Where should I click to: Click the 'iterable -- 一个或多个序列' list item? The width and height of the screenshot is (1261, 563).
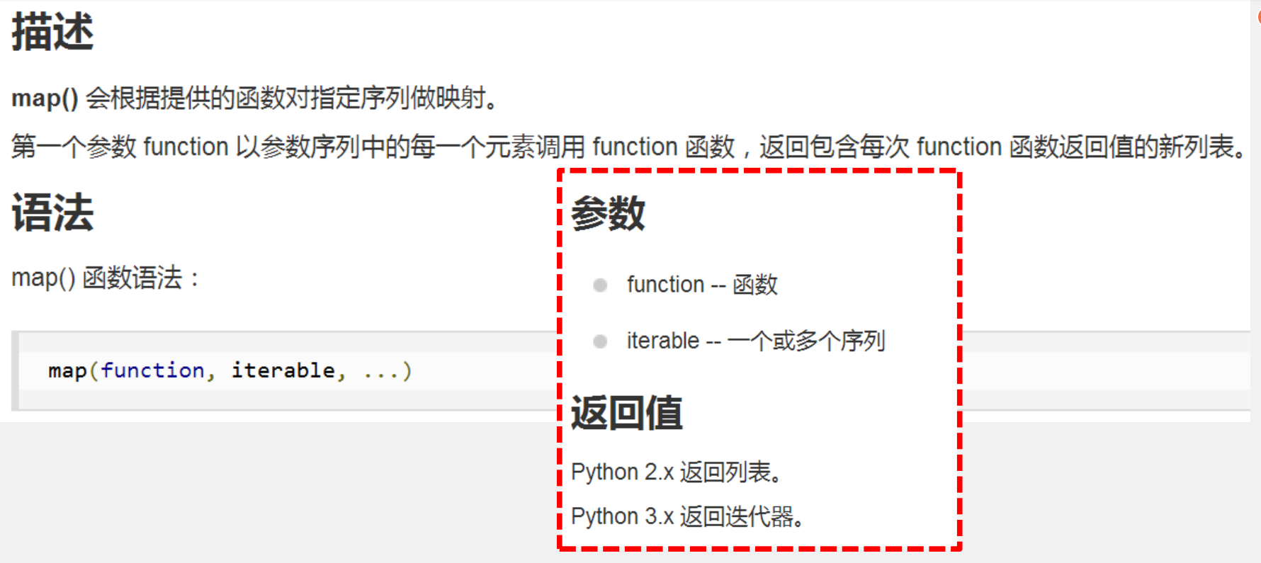click(755, 341)
